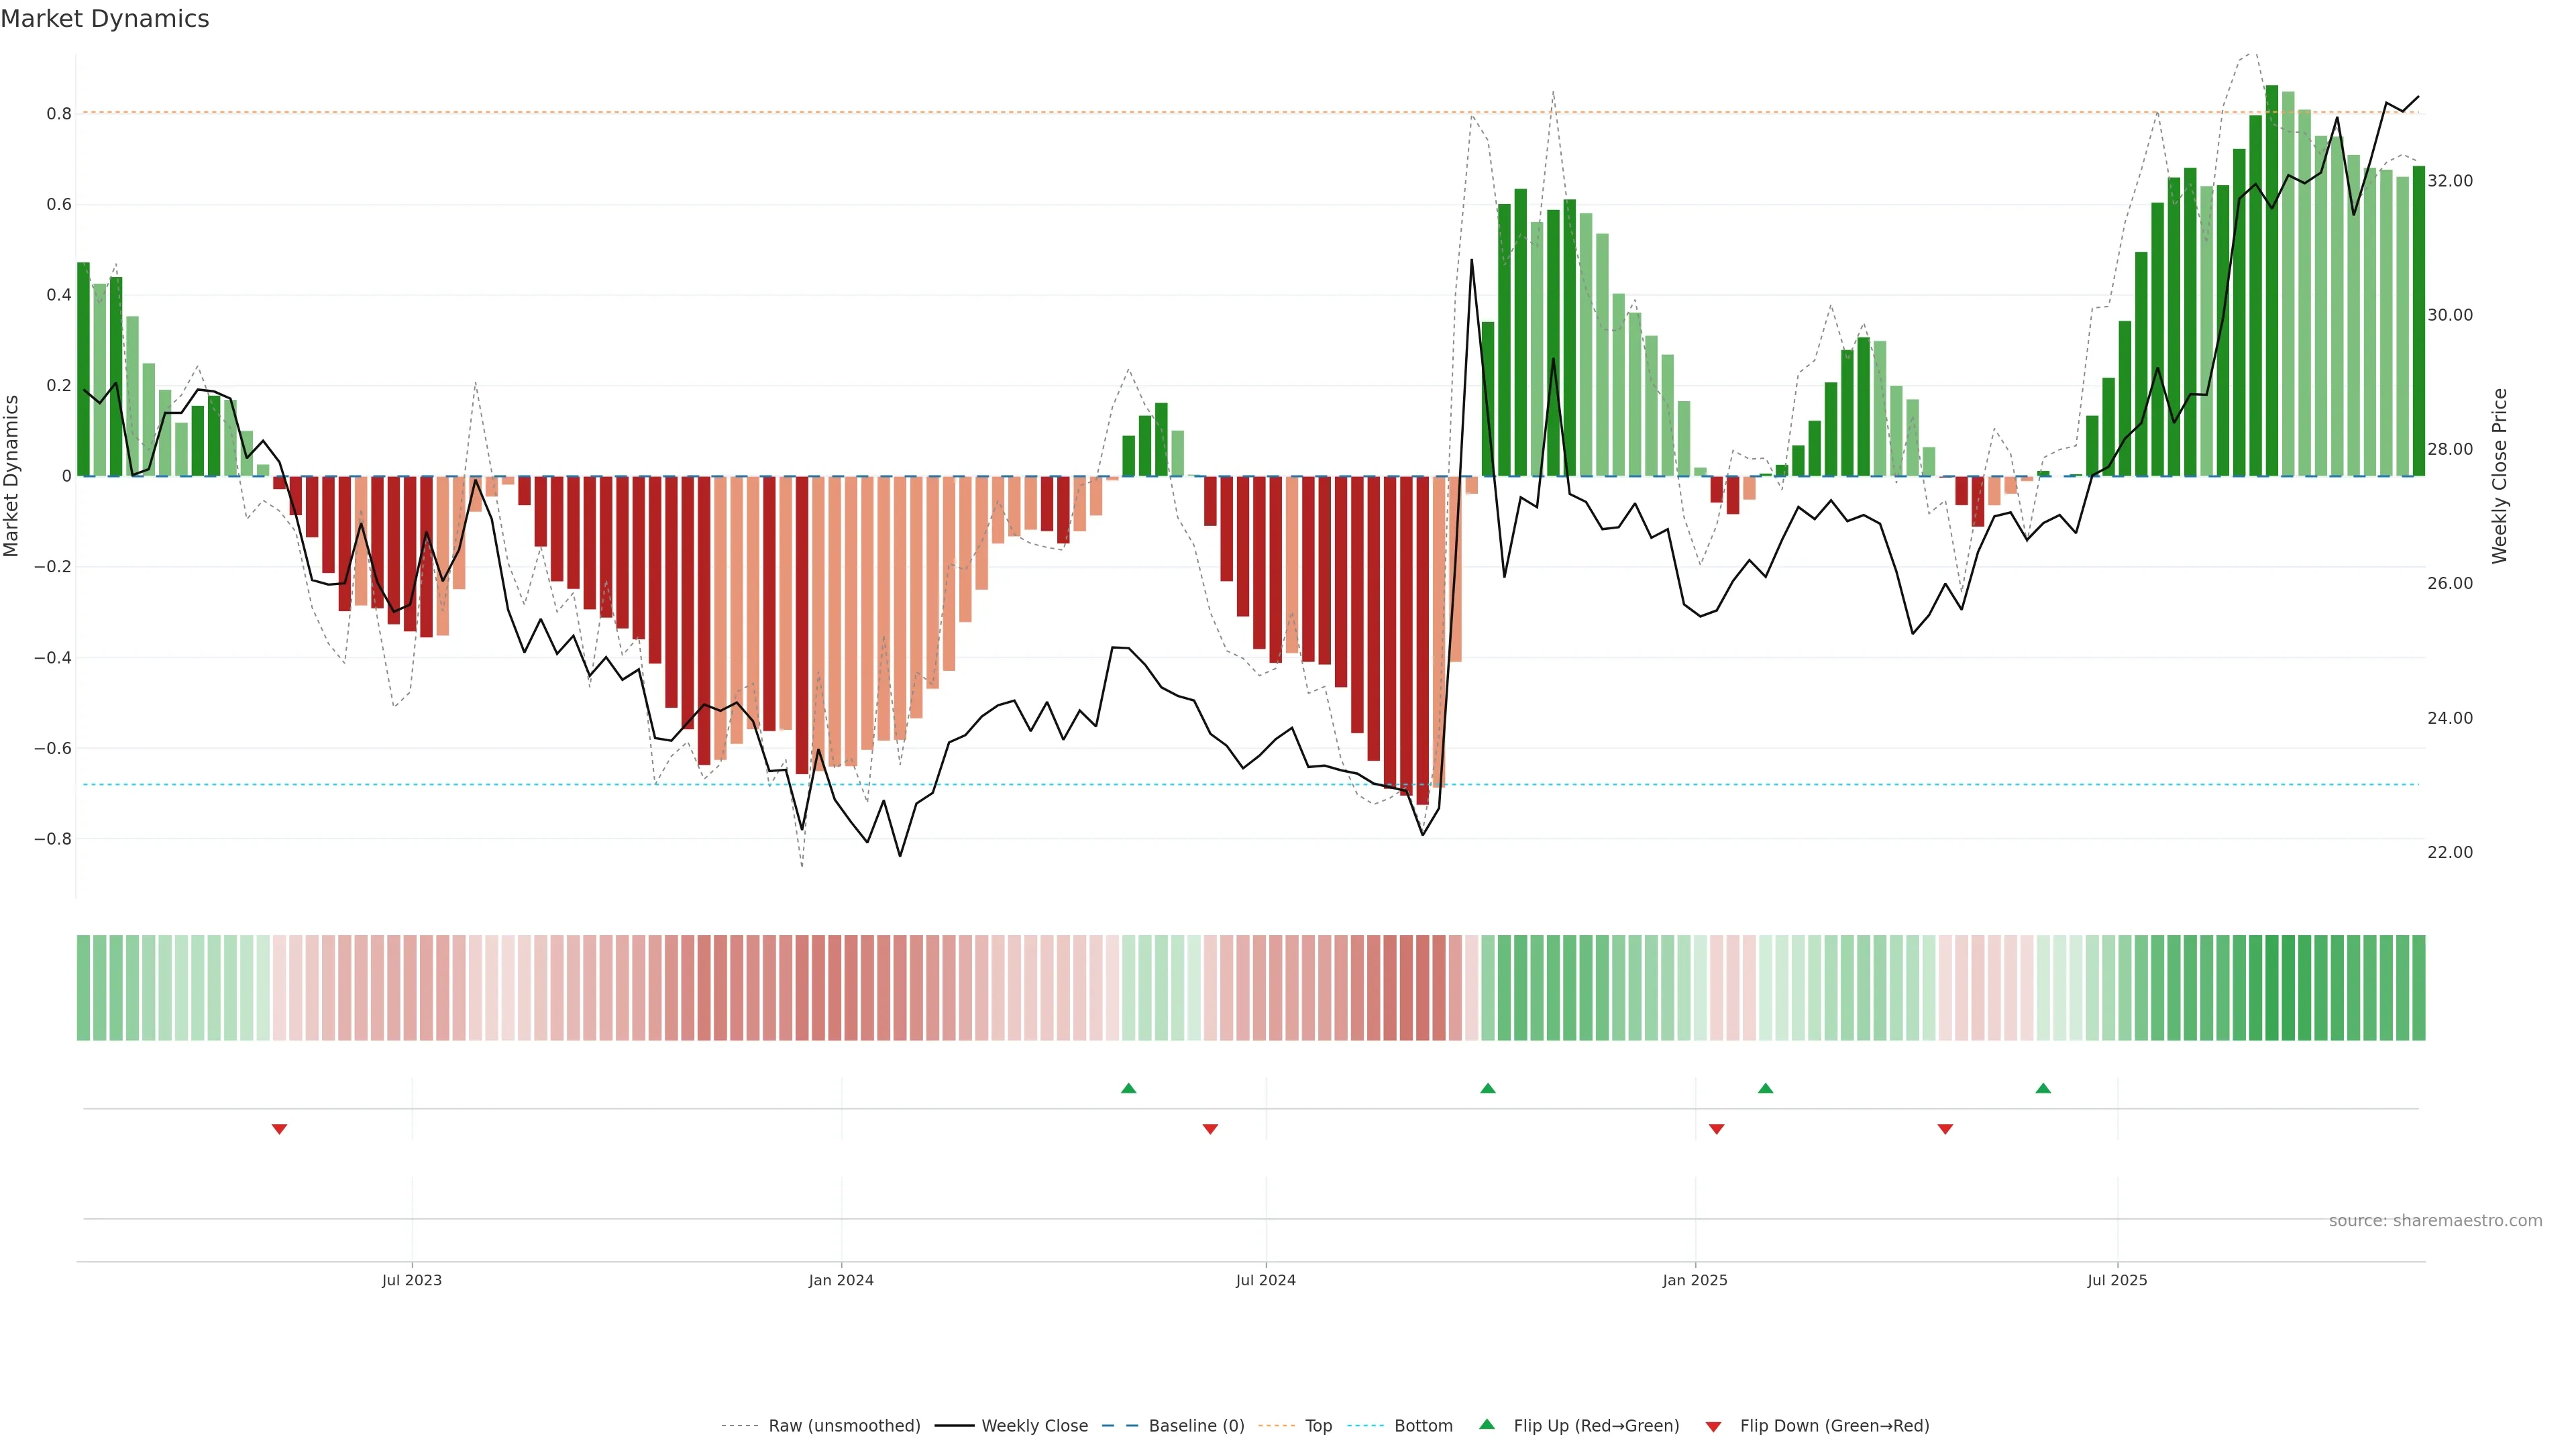Click the rightmost red flip-down triangle marker

coord(1945,1129)
